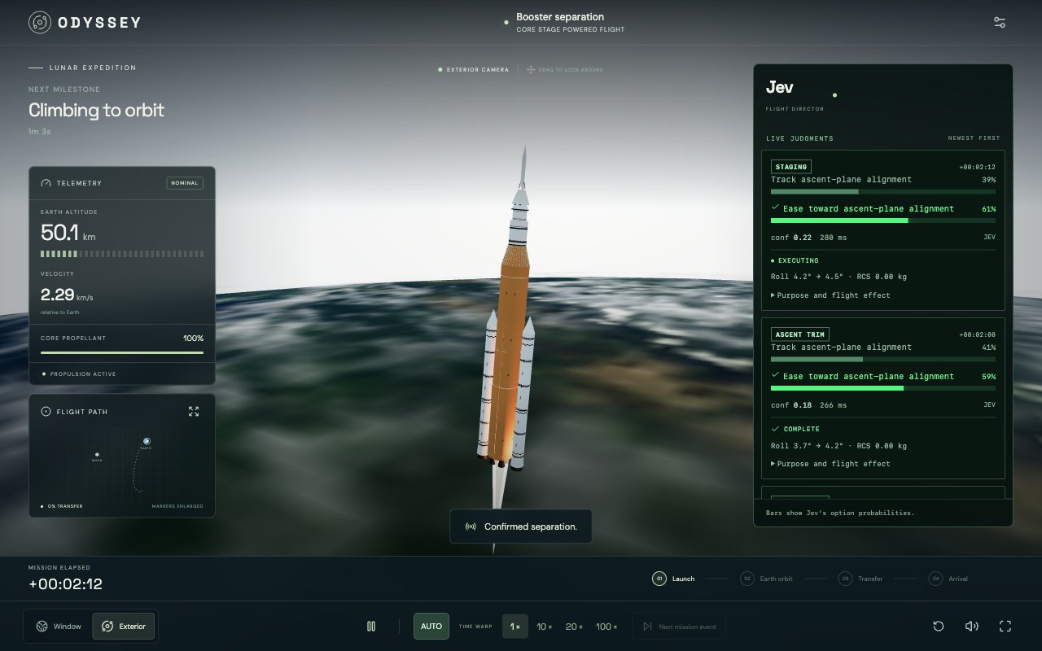This screenshot has height=651, width=1042.
Task: Click the 0% Transfer label
Action: click(x=65, y=506)
